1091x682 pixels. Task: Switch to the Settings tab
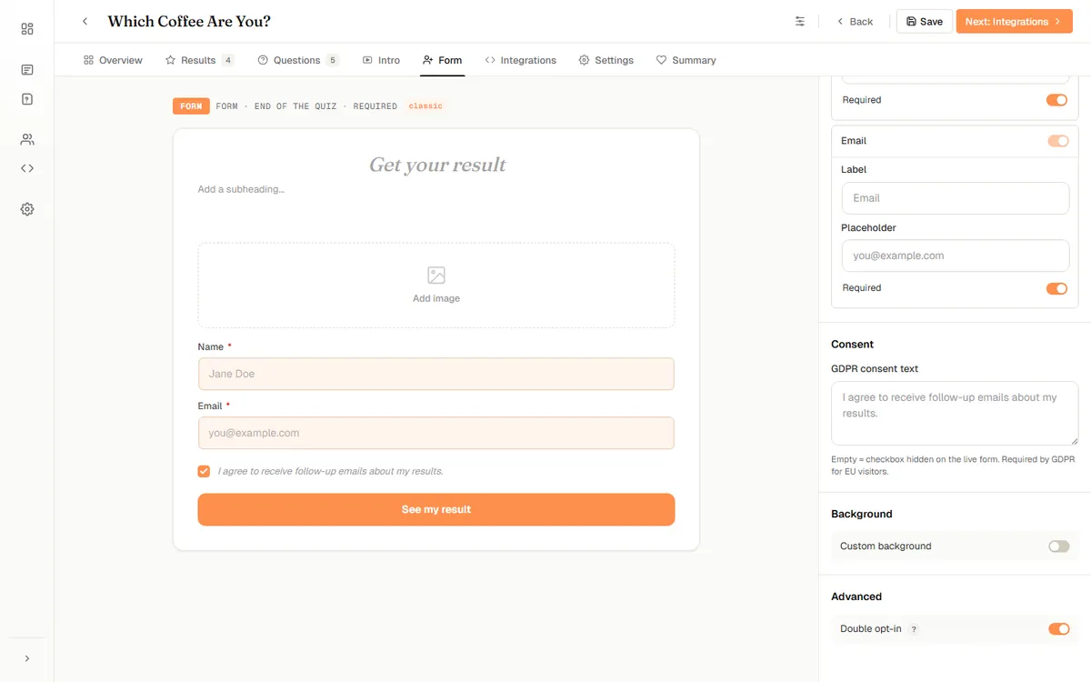tap(606, 60)
